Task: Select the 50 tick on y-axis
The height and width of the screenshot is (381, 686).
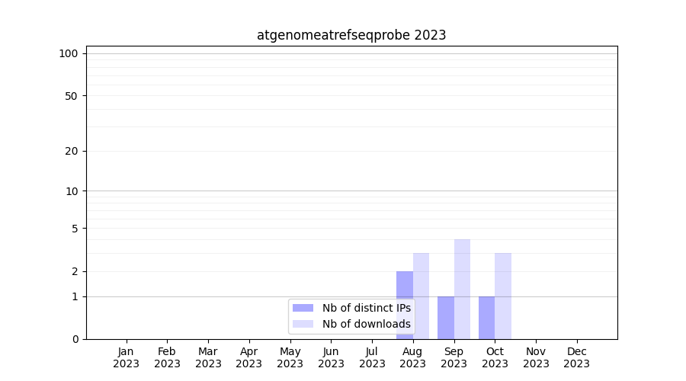Action: pos(71,96)
